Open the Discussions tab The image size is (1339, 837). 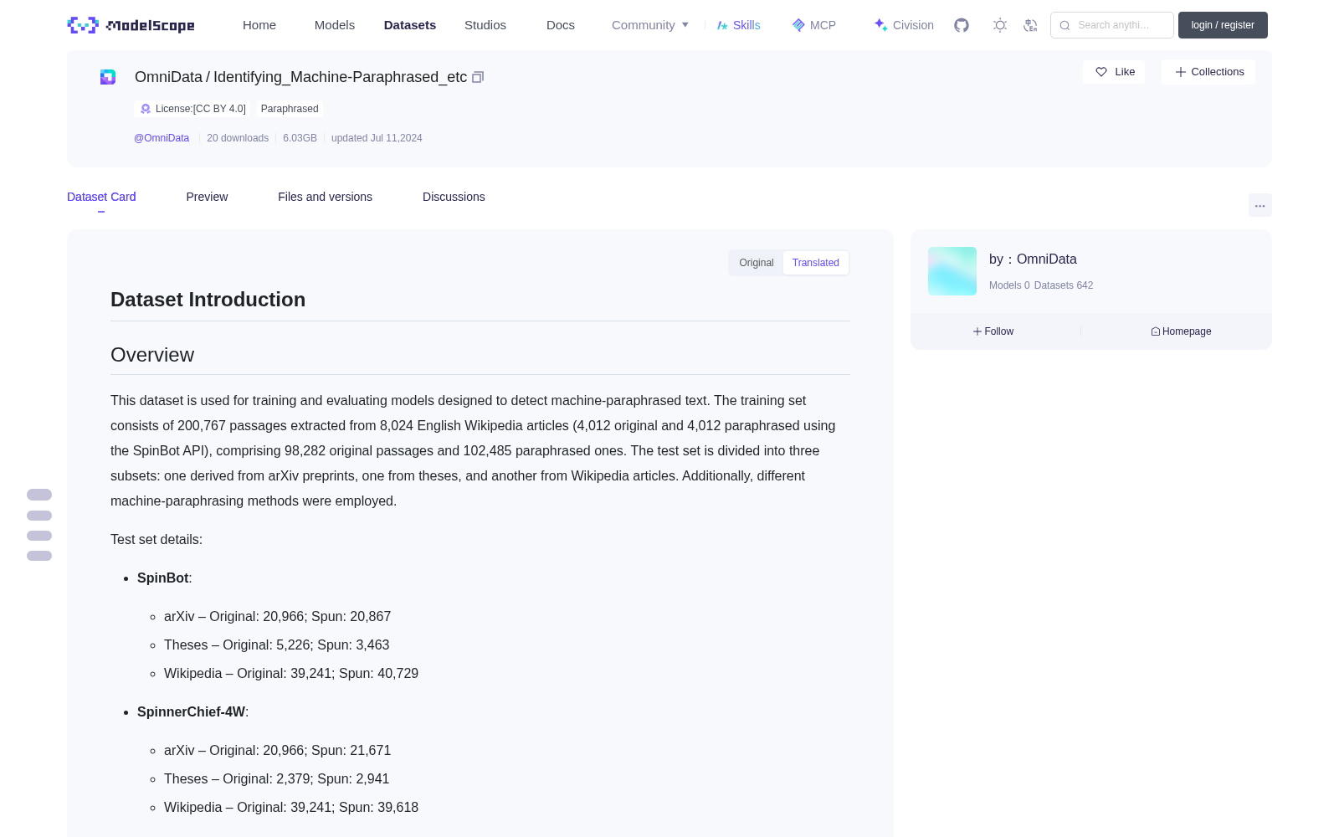[x=454, y=197]
